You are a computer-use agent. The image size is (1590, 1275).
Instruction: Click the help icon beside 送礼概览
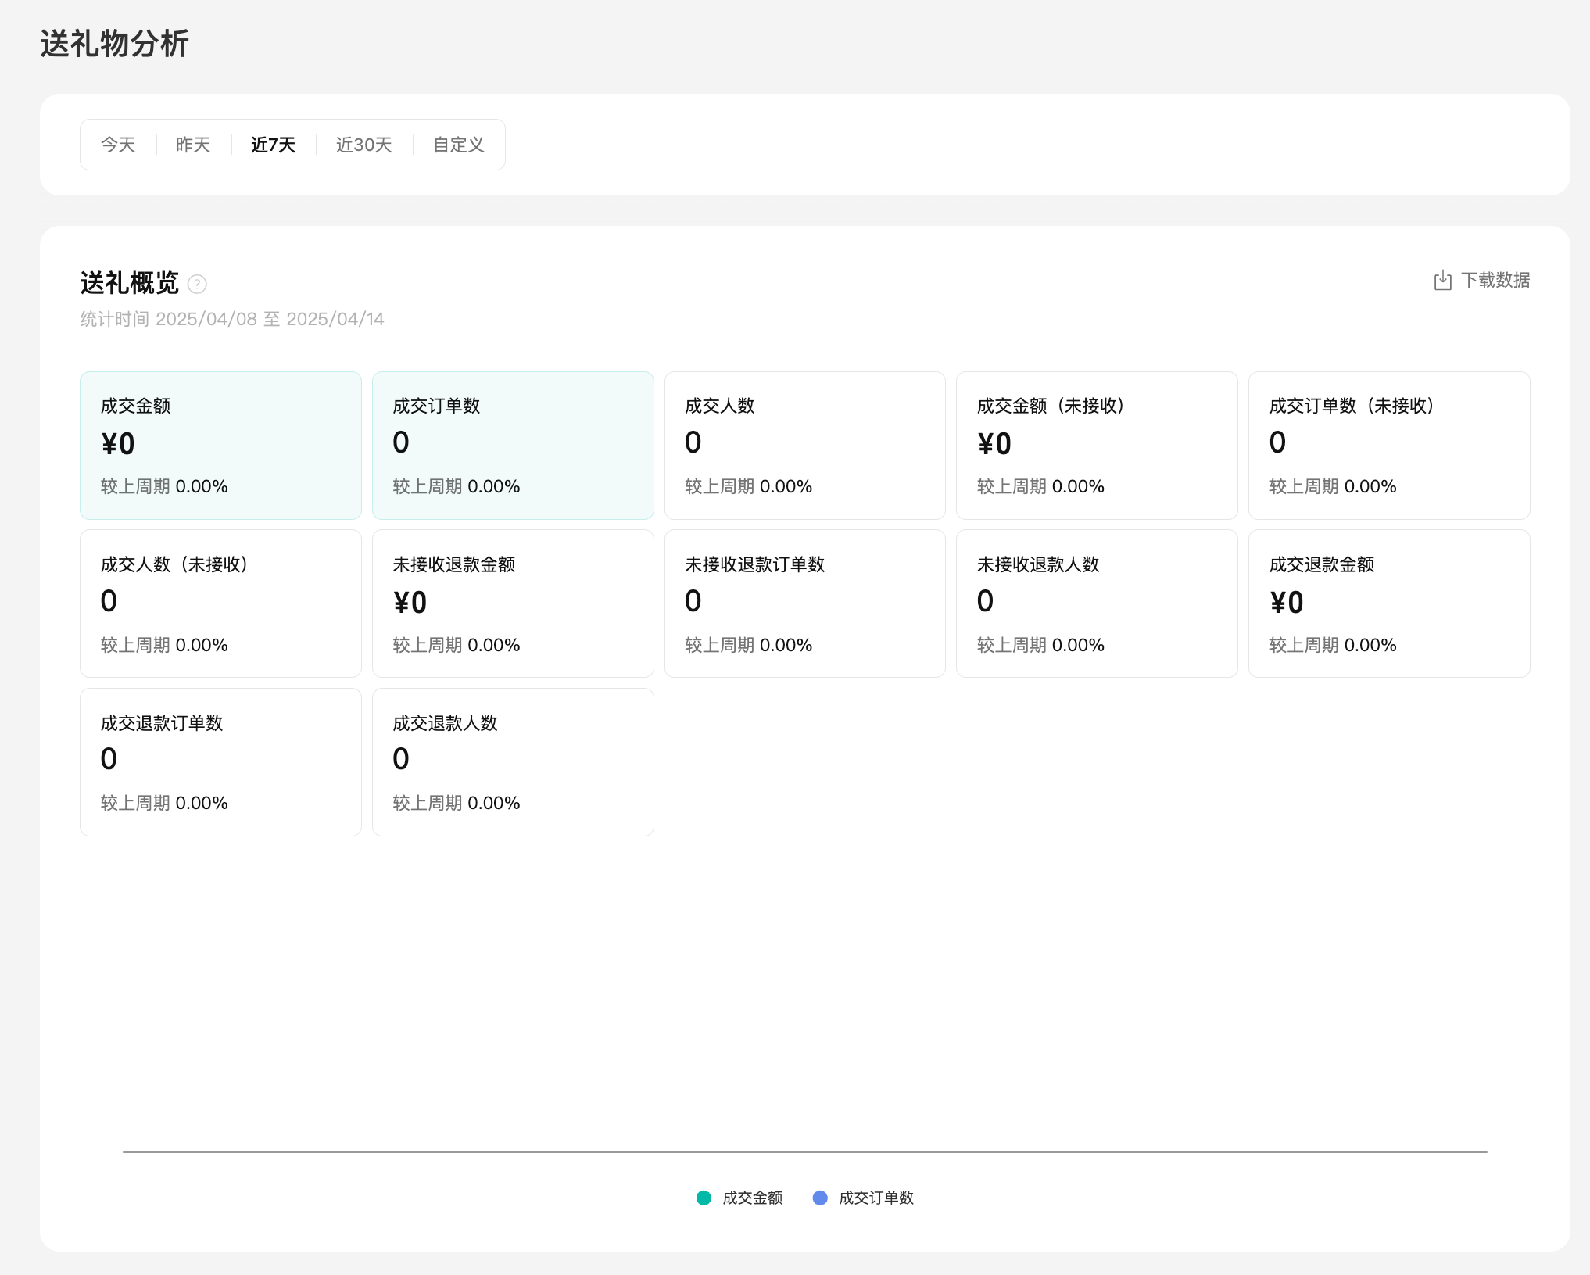[x=197, y=284]
